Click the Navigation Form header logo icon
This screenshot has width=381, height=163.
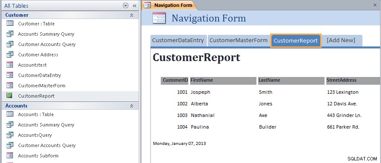(x=159, y=18)
